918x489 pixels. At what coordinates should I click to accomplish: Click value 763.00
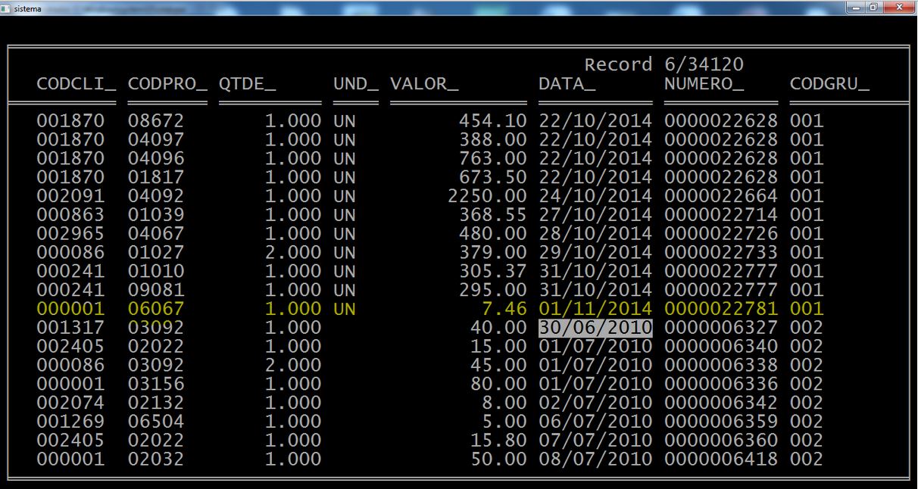pos(492,159)
